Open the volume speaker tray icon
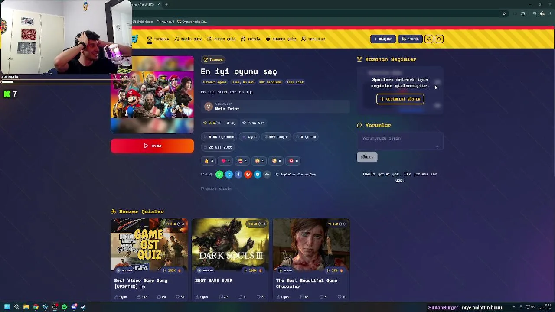Image resolution: width=555 pixels, height=312 pixels. pyautogui.click(x=533, y=307)
